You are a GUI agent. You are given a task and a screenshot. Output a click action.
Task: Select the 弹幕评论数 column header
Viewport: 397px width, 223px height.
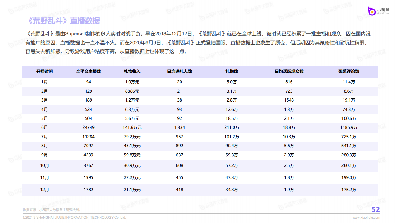coord(349,72)
